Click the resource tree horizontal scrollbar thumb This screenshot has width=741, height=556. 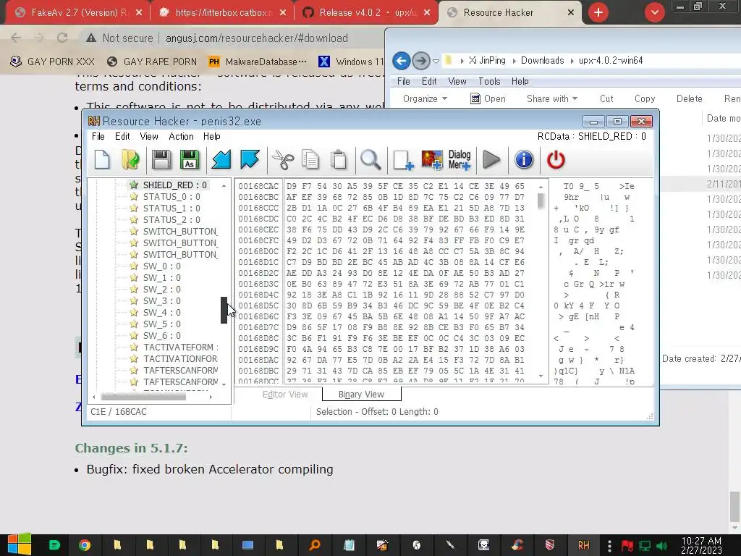[x=143, y=397]
